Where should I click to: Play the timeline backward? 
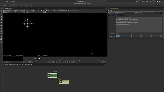50,62
